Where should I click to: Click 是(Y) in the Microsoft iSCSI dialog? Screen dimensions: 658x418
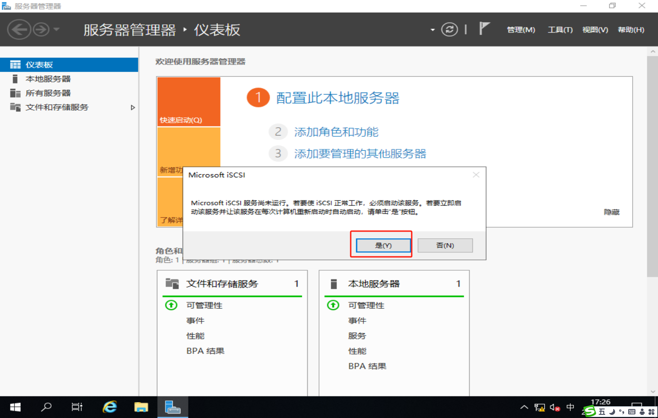pos(383,245)
